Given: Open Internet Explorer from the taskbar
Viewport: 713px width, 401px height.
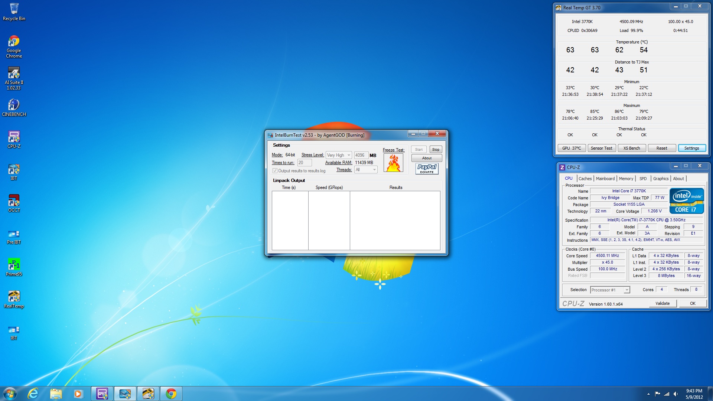Looking at the screenshot, I should coord(33,394).
